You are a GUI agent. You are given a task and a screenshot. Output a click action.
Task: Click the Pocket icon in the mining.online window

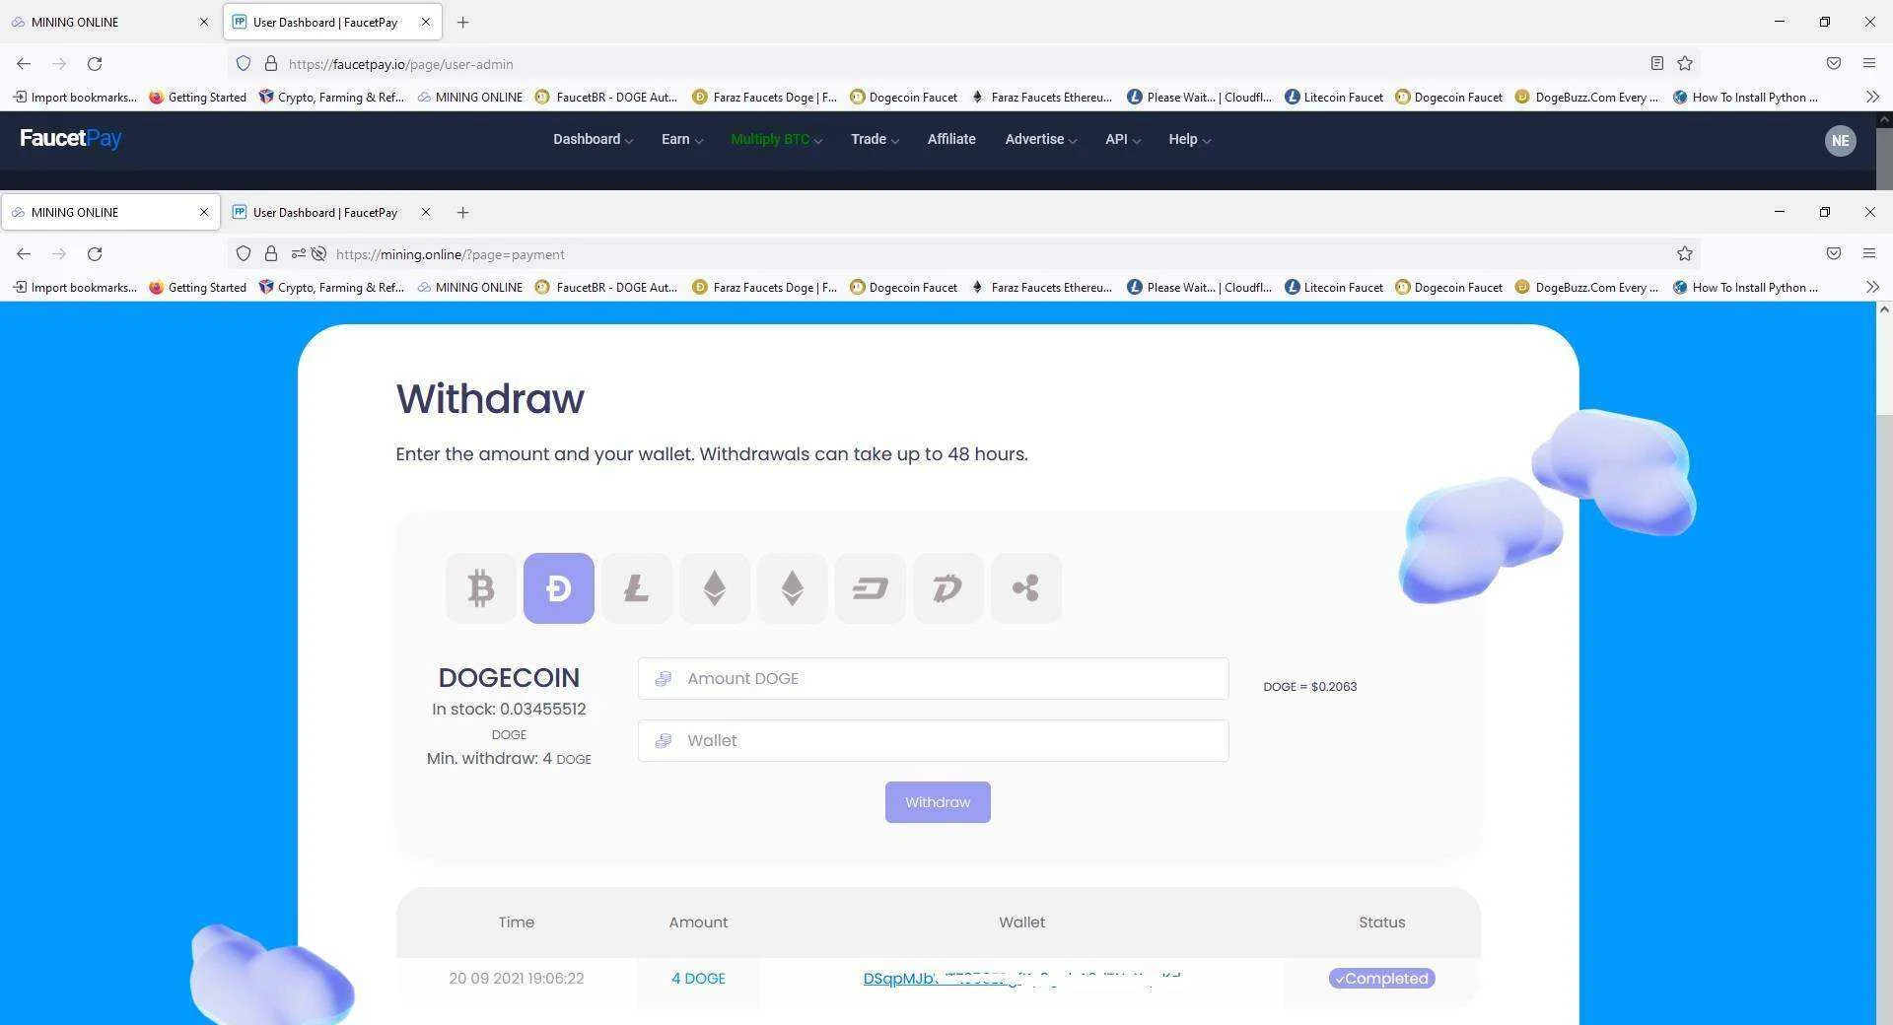1833,254
